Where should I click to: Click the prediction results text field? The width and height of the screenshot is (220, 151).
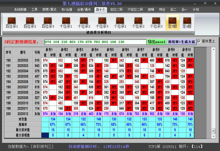point(95,42)
